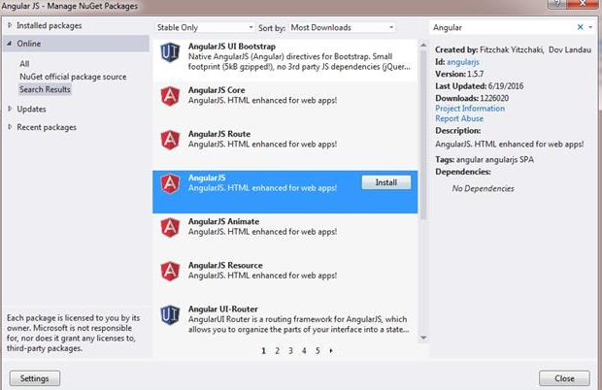This screenshot has width=602, height=390.
Task: Go to results page 2
Action: coord(277,350)
